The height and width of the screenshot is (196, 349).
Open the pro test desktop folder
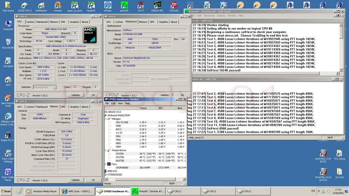[x=339, y=173]
